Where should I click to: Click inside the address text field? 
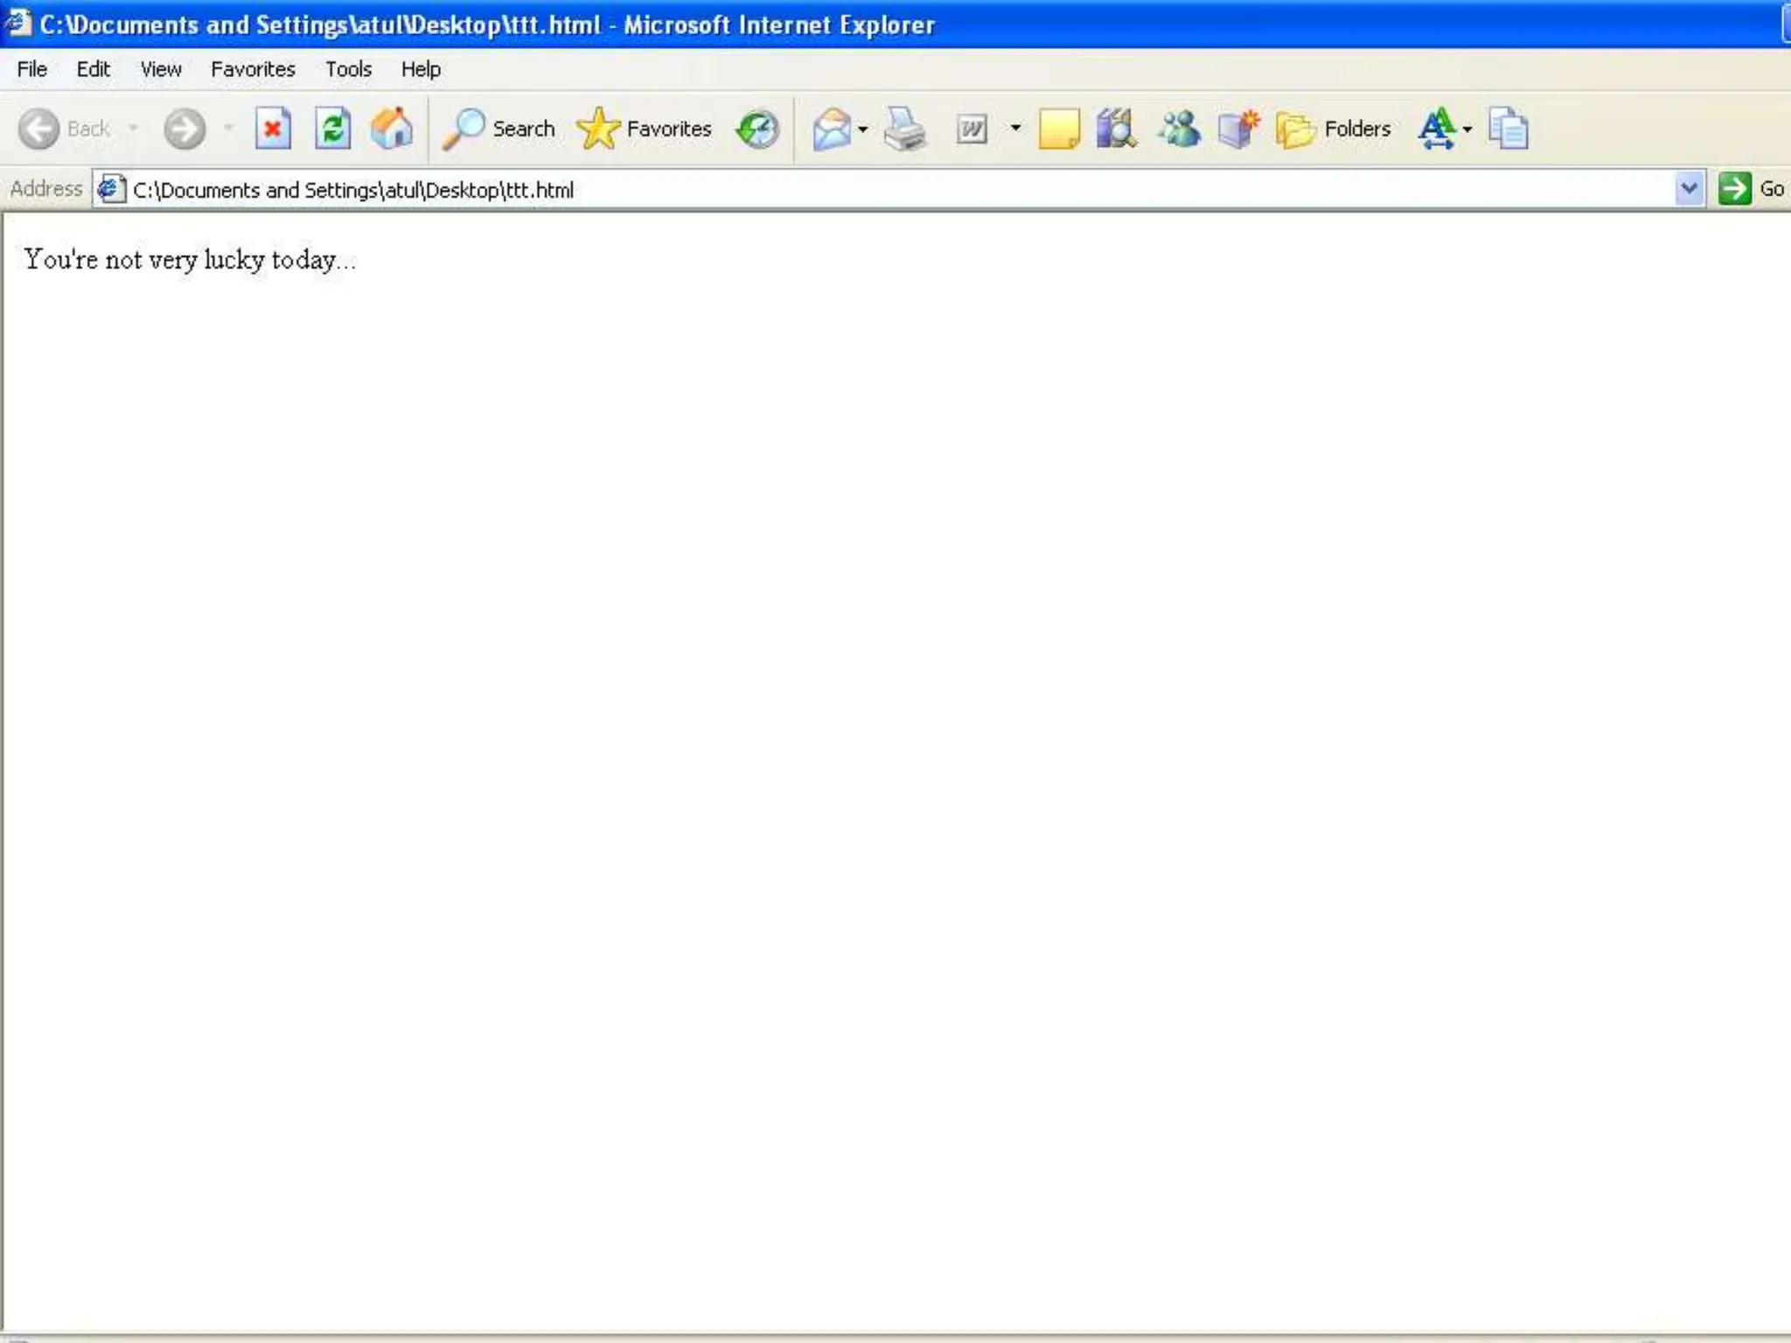(x=875, y=190)
